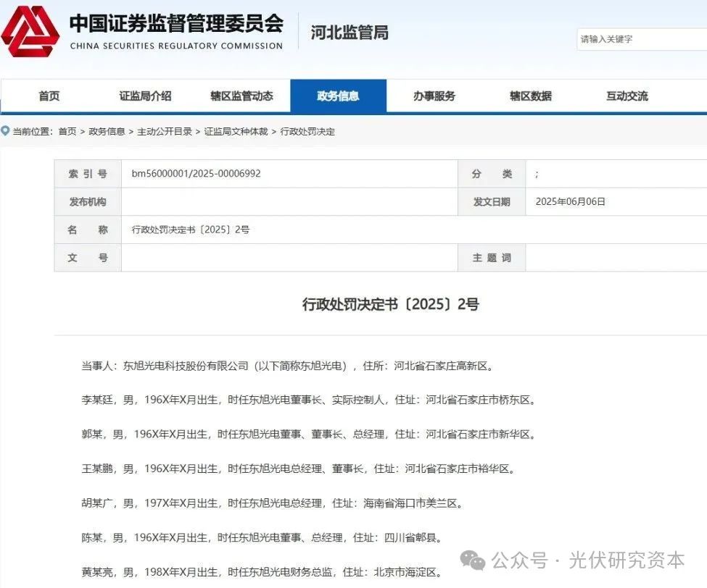Open the 首页 navigation tab

tap(49, 96)
